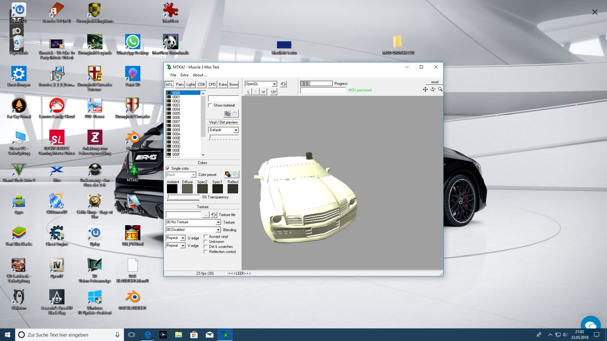Open the OpenGL renderer dropdown
The width and height of the screenshot is (607, 341).
click(261, 84)
